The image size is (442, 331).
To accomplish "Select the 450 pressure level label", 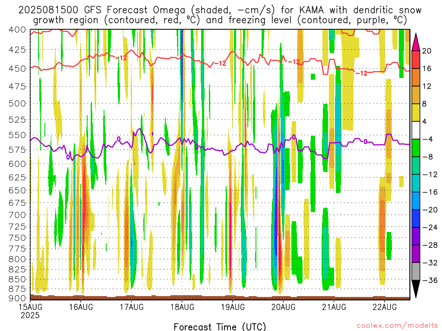I will pos(17,69).
